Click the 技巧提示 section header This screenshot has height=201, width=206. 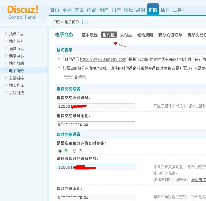(64, 50)
